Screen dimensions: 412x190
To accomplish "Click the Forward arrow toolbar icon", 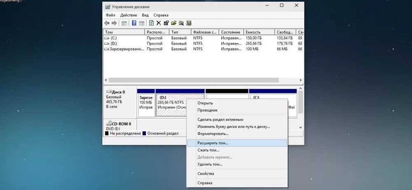I will (x=114, y=23).
